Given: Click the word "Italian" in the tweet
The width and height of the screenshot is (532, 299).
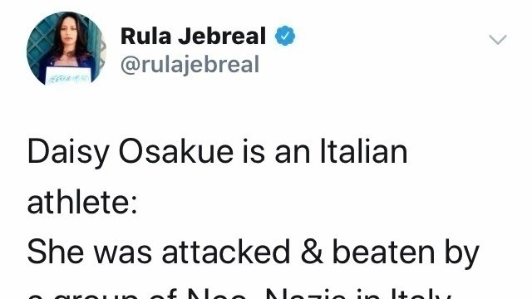Looking at the screenshot, I should pyautogui.click(x=364, y=151).
